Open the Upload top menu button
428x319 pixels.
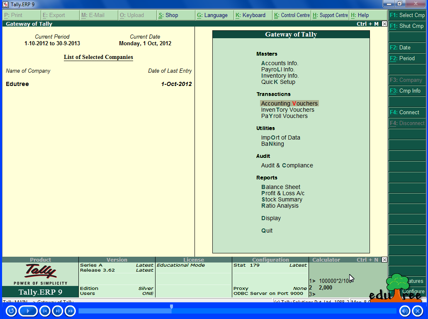tap(138, 15)
